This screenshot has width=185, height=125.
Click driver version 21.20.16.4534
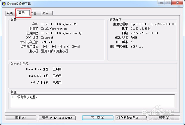pyautogui.click(x=141, y=28)
